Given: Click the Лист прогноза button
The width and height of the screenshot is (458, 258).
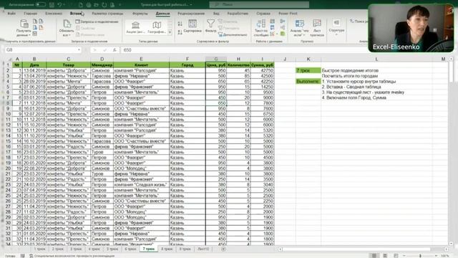Looking at the screenshot, I should (x=317, y=28).
